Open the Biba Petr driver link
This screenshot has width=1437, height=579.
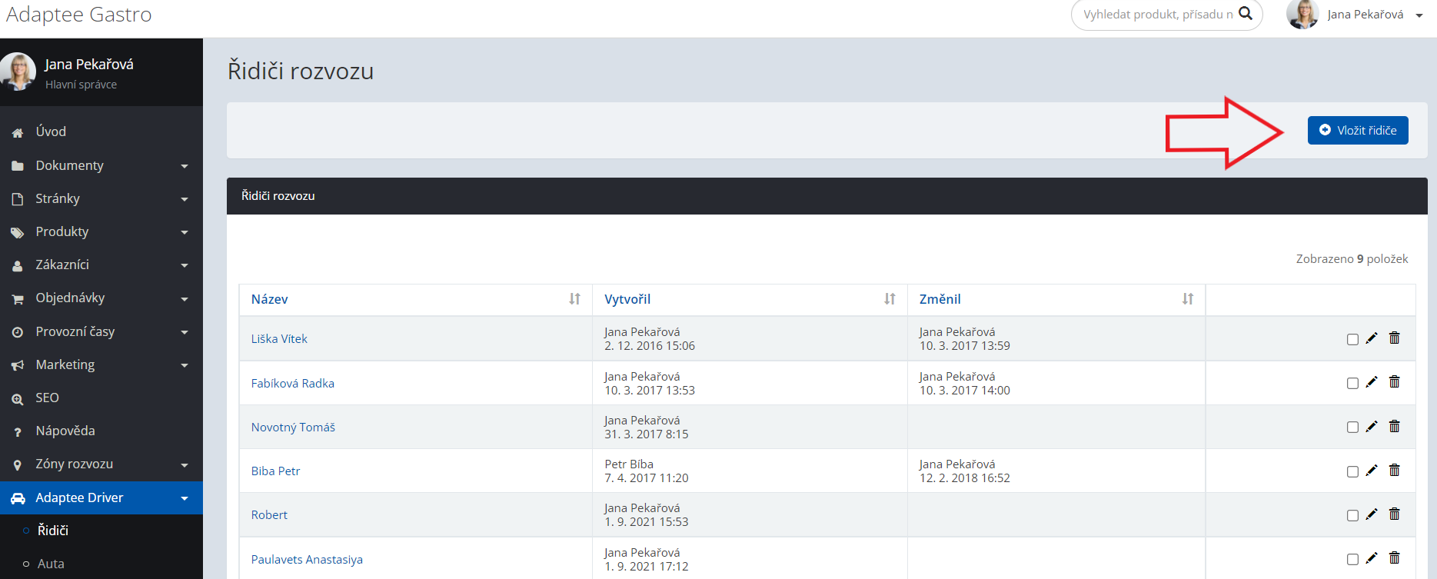tap(275, 471)
